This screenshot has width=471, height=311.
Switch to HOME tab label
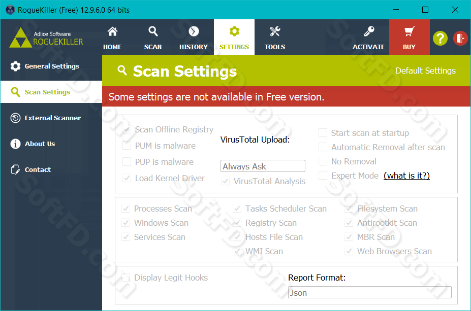112,47
